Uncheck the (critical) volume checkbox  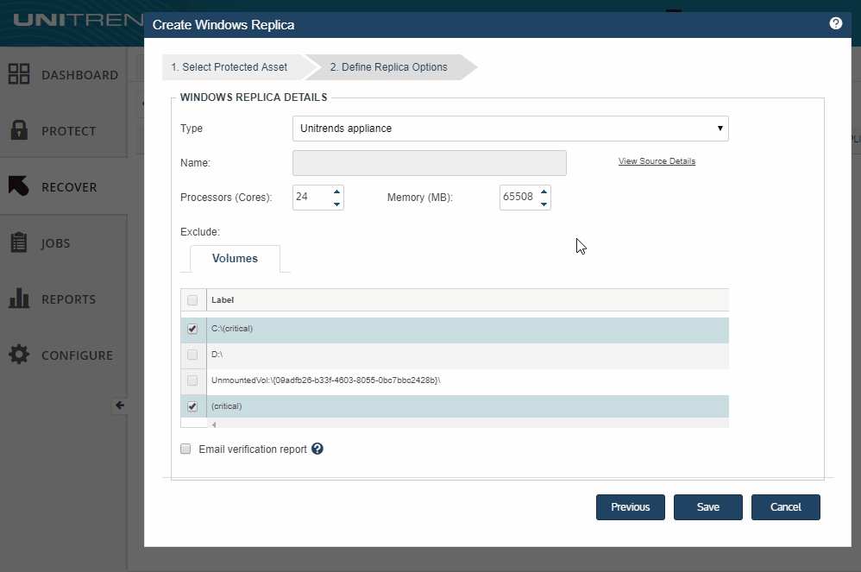pyautogui.click(x=192, y=406)
